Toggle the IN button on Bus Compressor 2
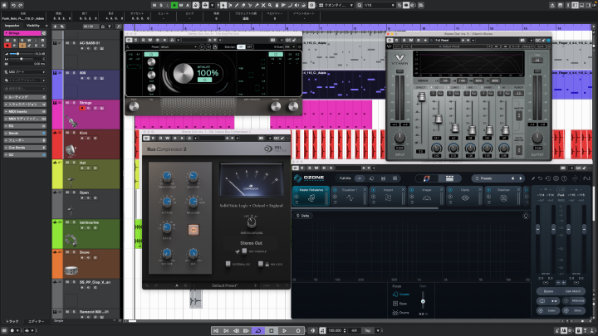 tap(194, 230)
